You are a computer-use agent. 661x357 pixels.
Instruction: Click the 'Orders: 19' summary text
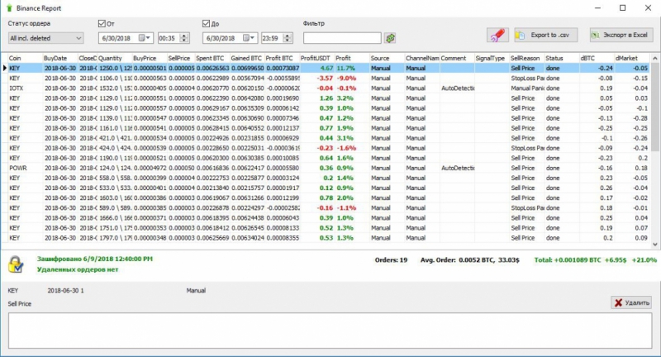(x=391, y=260)
